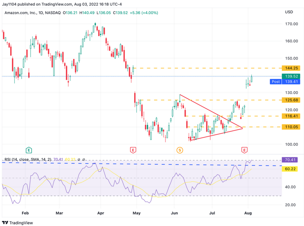304x226 pixels.
Task: Click the red earnings E marker near August
Action: pos(244,150)
